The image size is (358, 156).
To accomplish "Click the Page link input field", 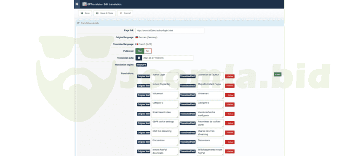I will click(x=170, y=30).
